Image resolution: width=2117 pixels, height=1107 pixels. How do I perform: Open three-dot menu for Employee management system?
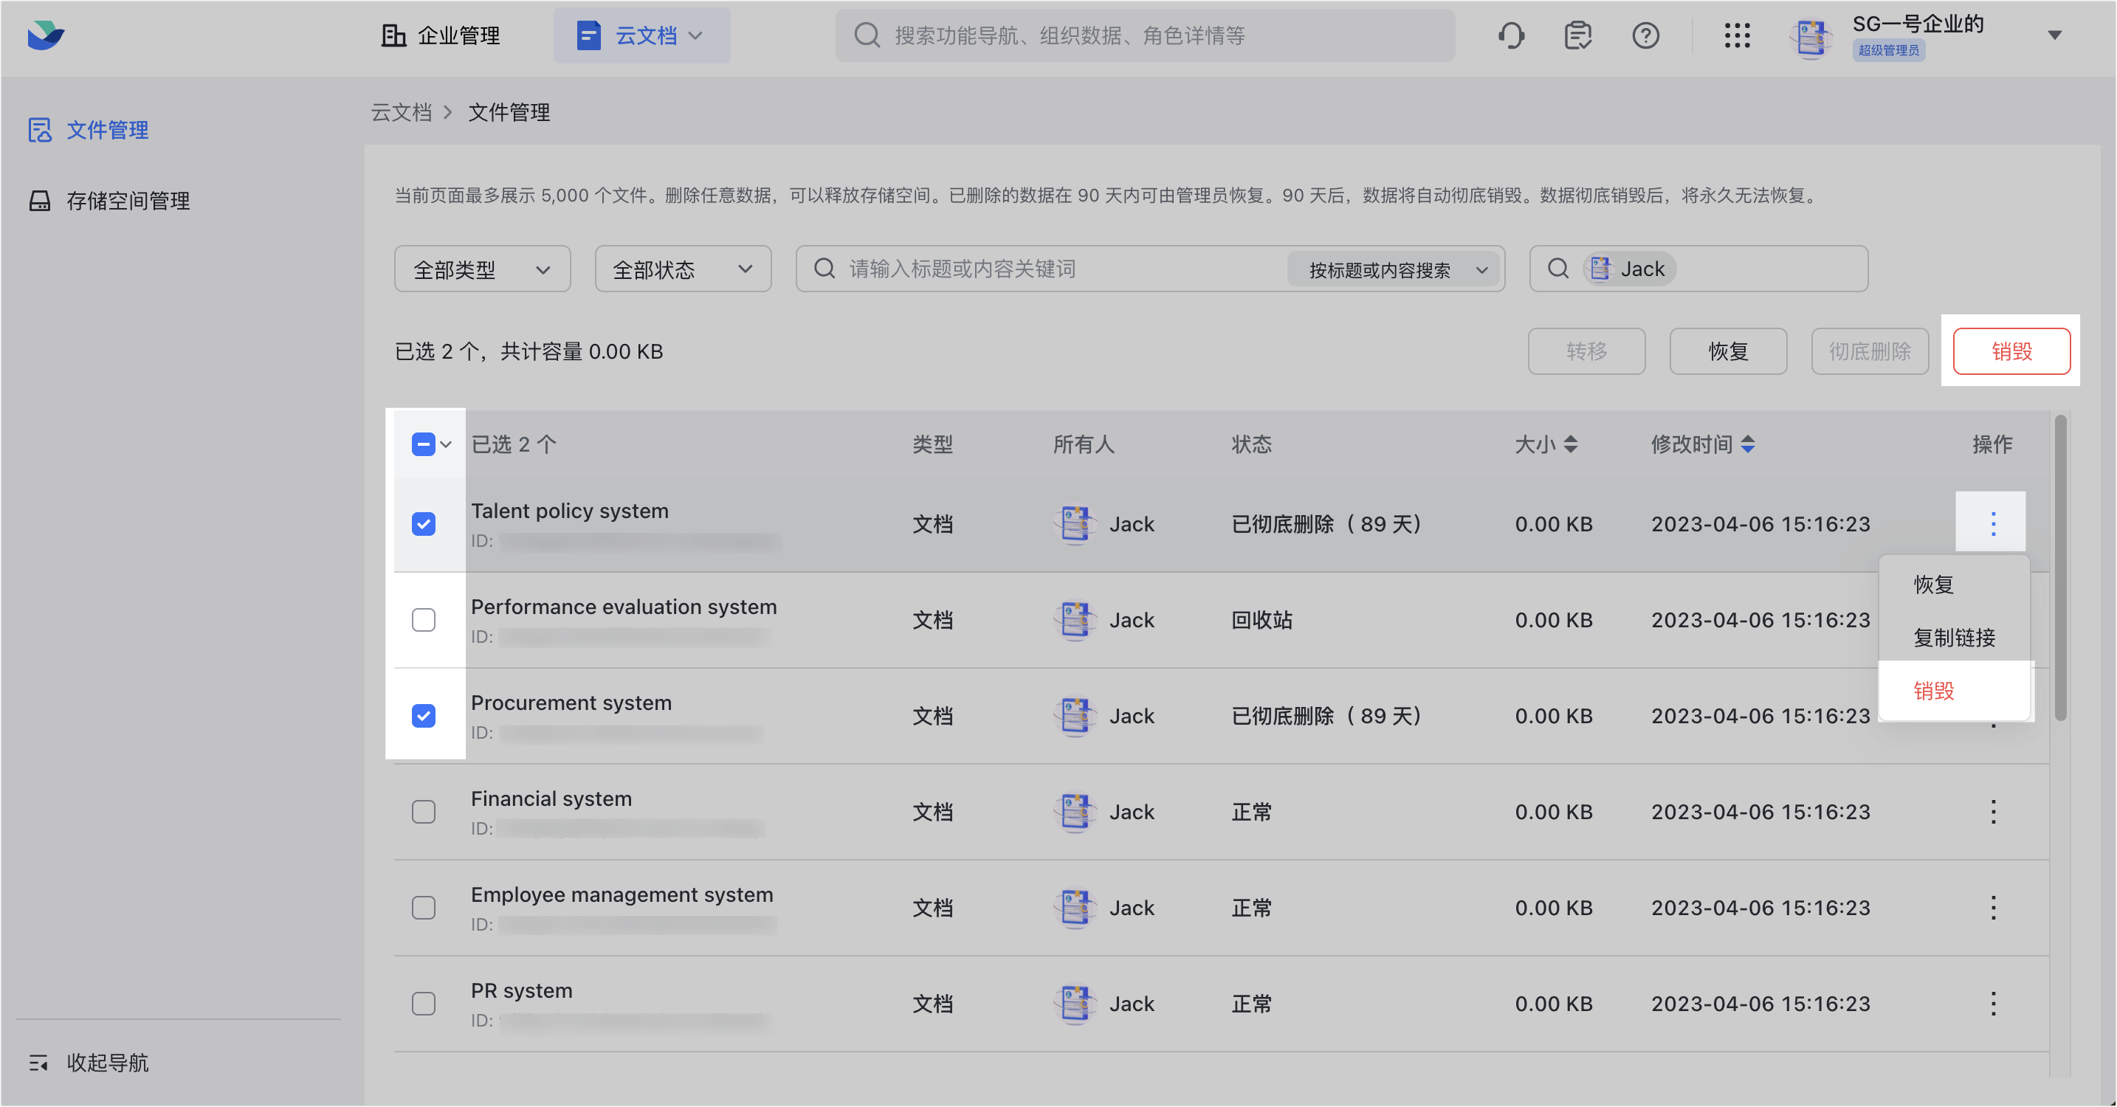tap(1993, 908)
